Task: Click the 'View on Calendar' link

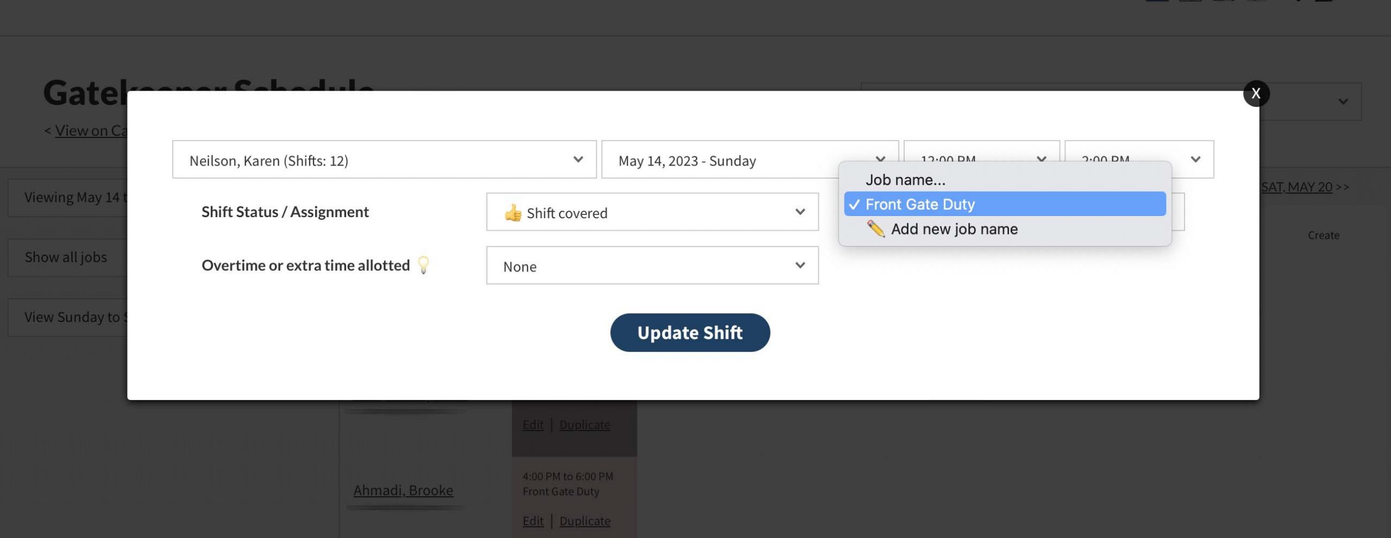Action: point(91,131)
